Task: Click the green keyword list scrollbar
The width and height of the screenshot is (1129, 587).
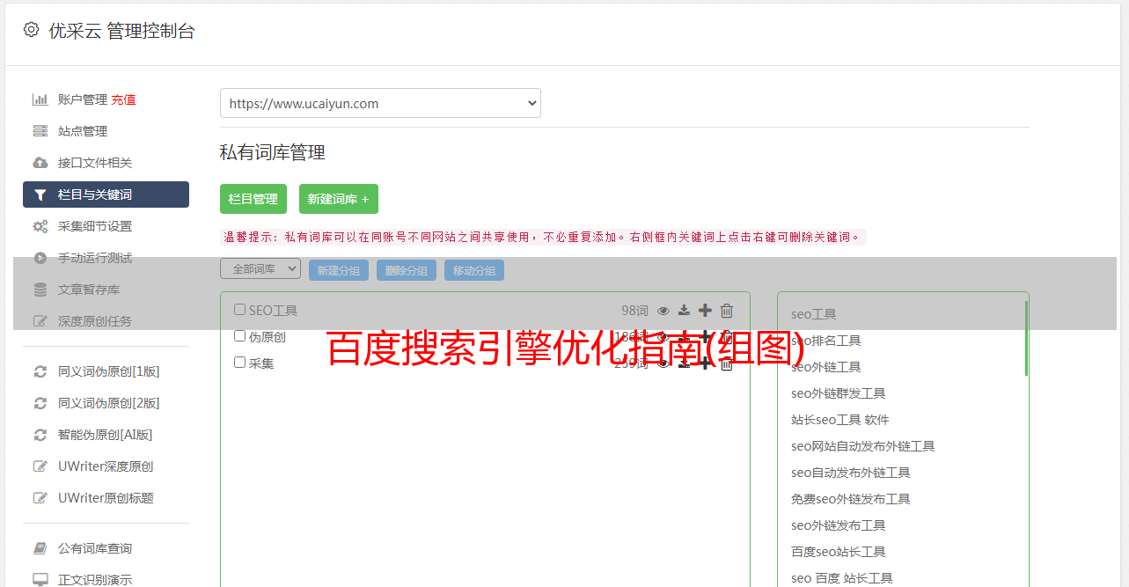Action: (x=1026, y=339)
